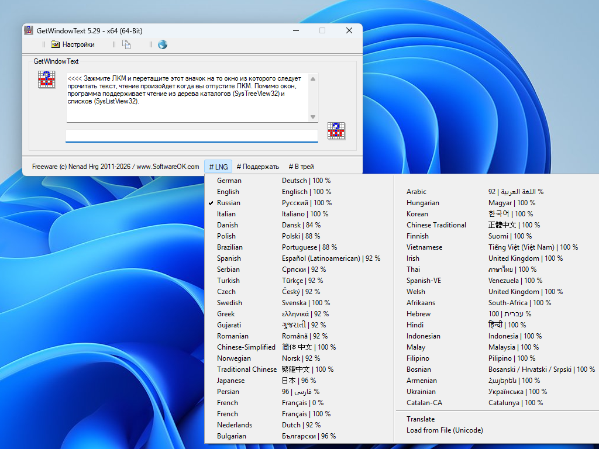The width and height of the screenshot is (599, 449).
Task: Click the question-mark finder icon at left
Action: coord(47,79)
